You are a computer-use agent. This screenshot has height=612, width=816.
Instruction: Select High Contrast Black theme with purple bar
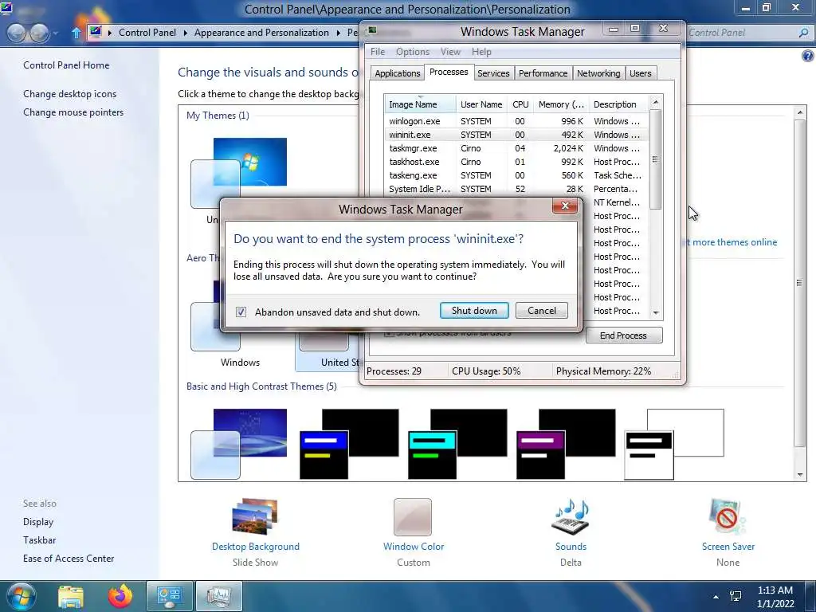coord(566,443)
